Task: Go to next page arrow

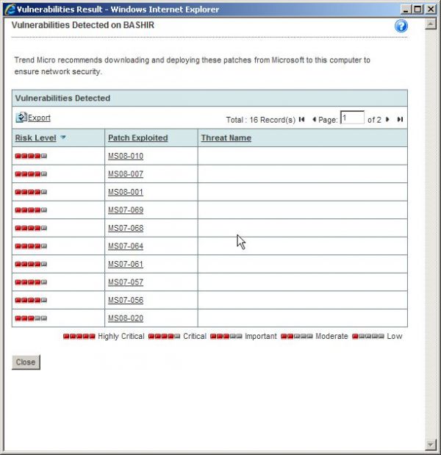Action: tap(387, 119)
